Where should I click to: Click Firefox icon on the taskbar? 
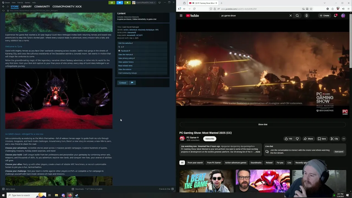[70, 195]
